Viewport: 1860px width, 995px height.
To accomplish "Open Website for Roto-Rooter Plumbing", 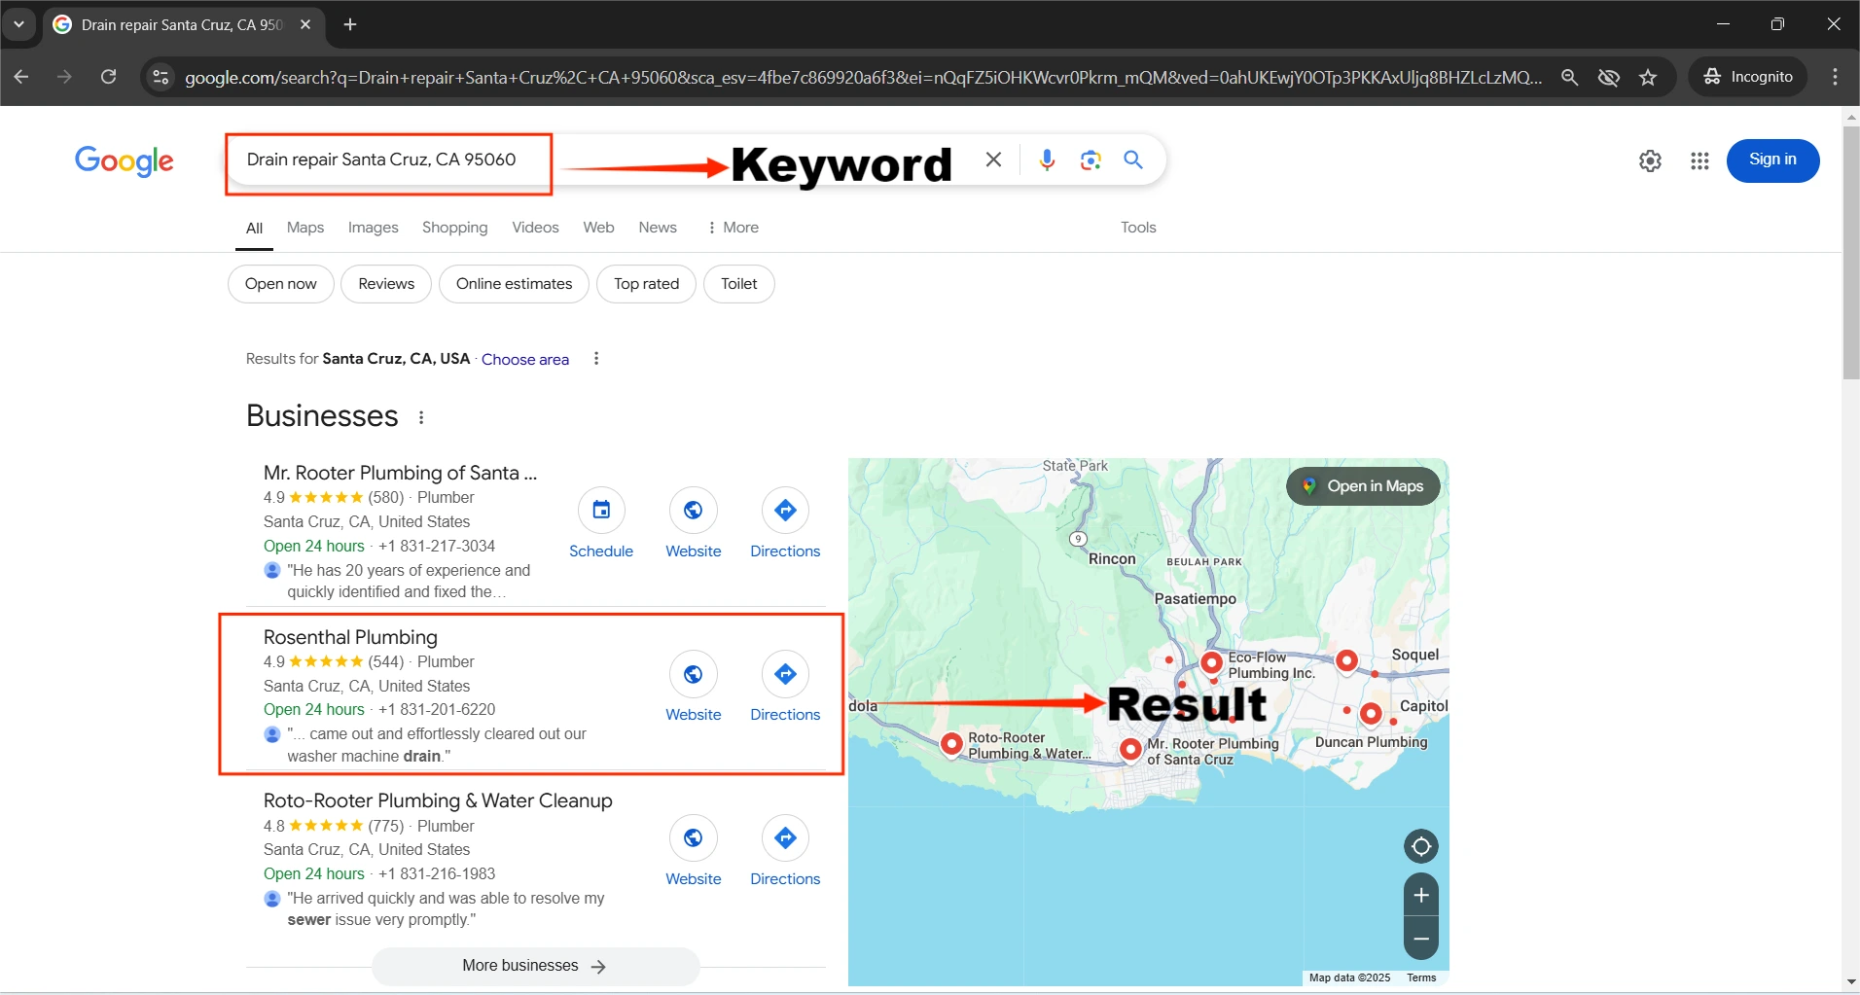I will click(x=693, y=837).
